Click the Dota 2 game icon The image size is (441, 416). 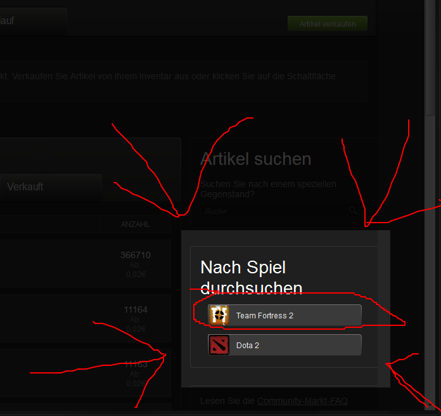219,345
